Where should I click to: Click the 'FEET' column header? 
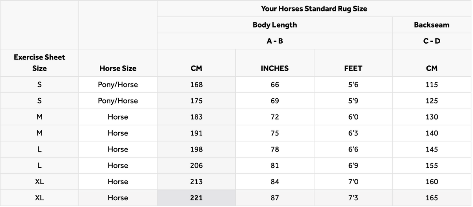[x=353, y=68]
